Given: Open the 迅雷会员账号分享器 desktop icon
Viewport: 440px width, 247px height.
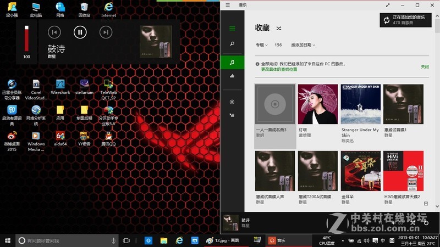Looking at the screenshot, I should (x=12, y=89).
